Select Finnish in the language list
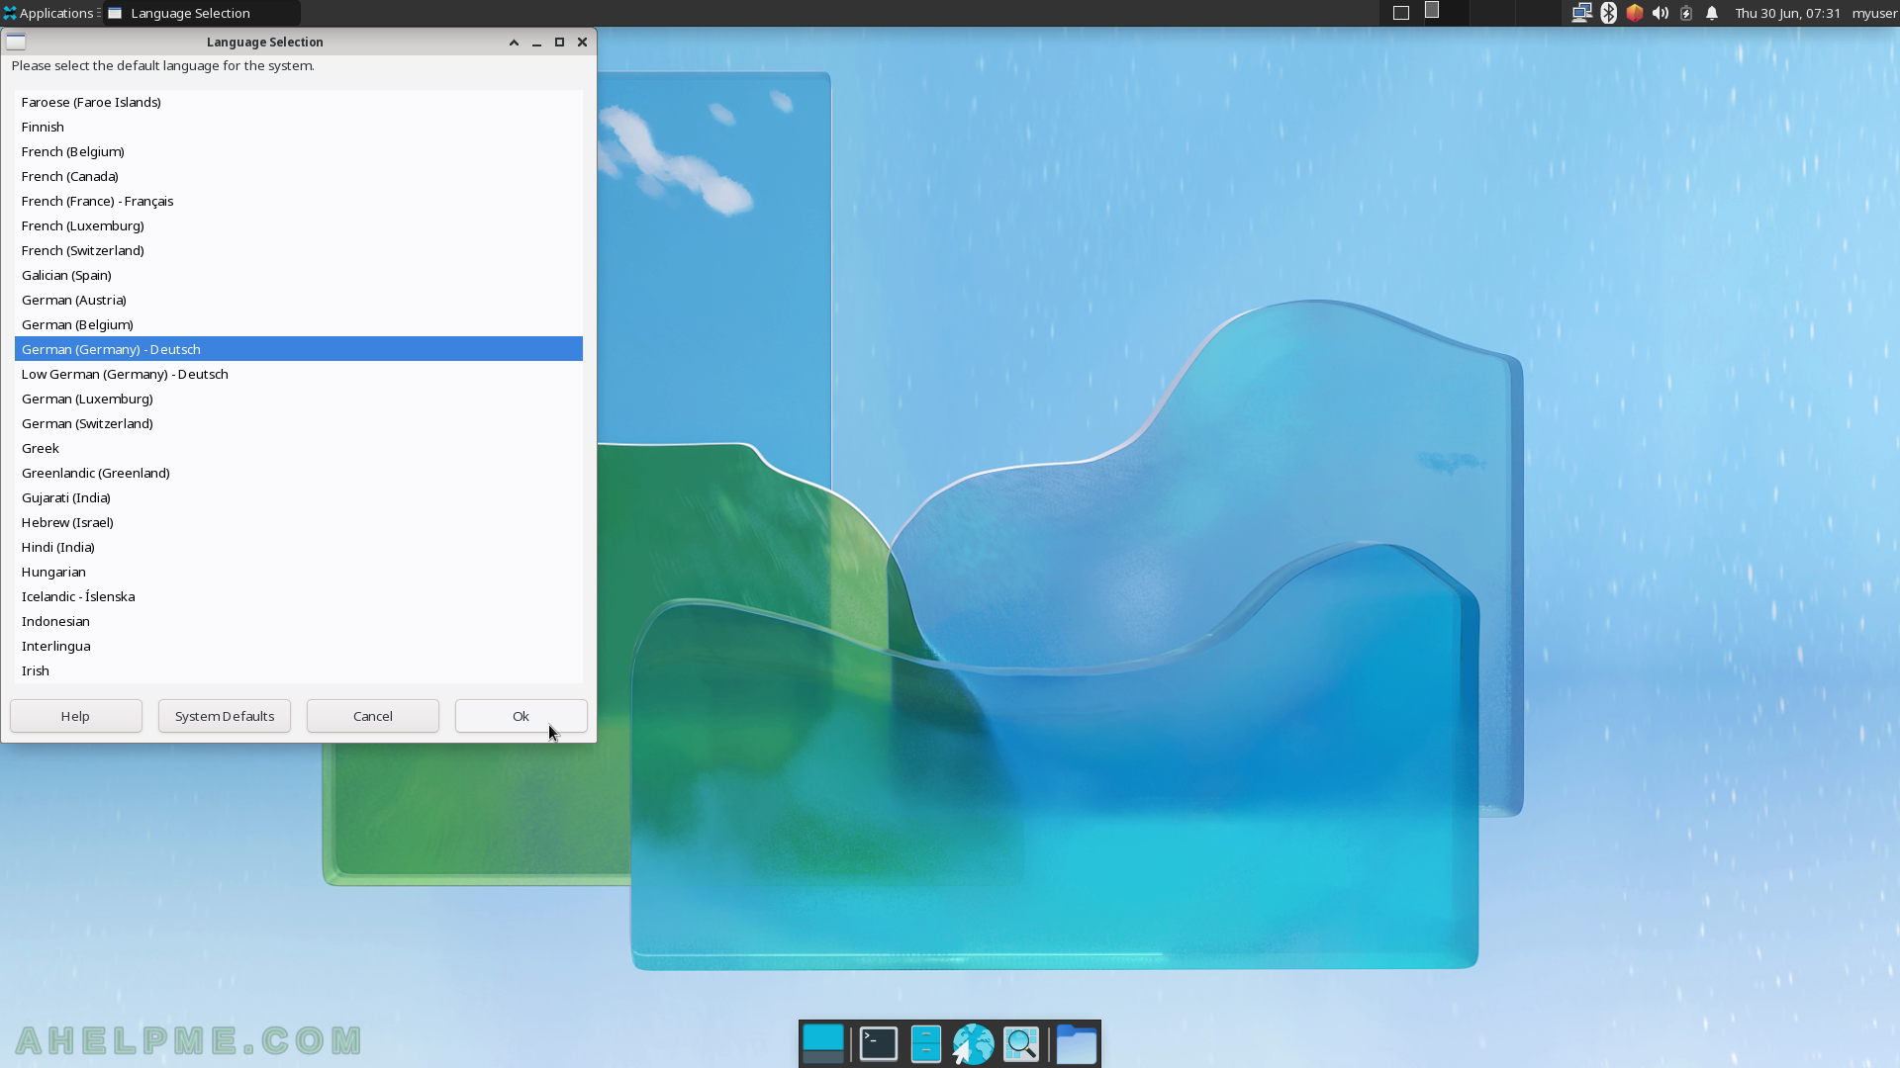 299,127
